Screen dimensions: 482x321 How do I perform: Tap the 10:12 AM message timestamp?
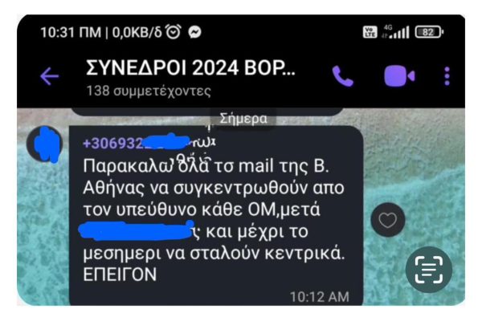click(320, 297)
